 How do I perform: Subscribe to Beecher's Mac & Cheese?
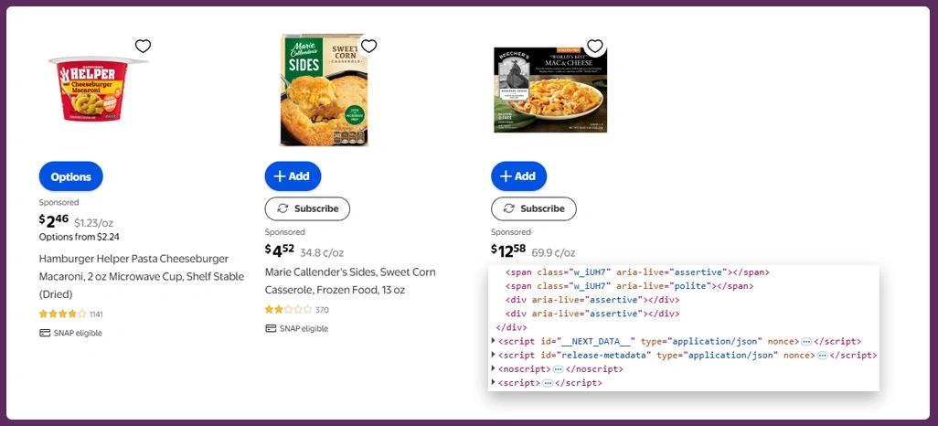click(x=534, y=208)
